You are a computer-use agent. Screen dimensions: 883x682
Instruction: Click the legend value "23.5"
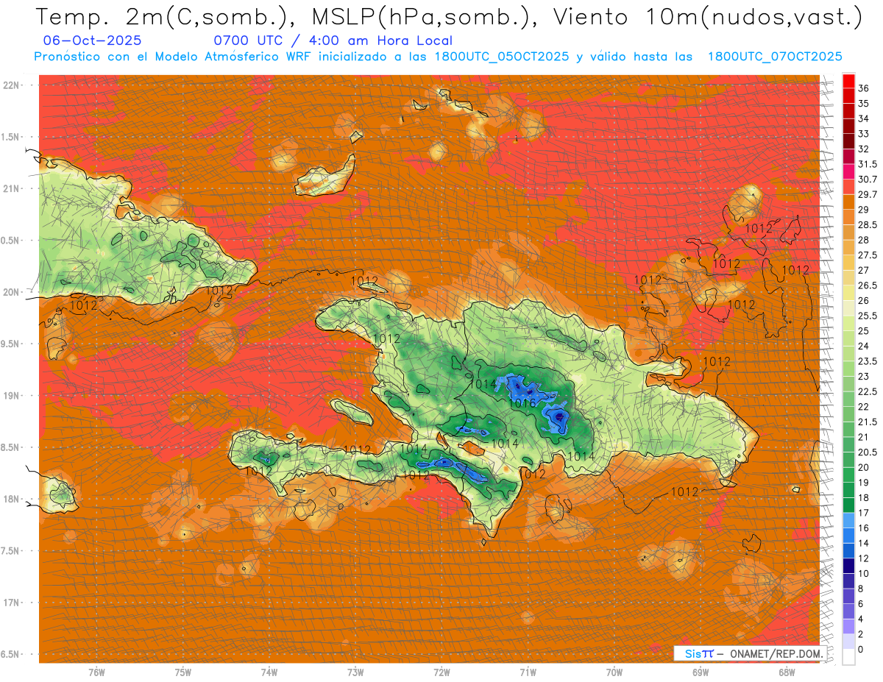click(x=868, y=361)
